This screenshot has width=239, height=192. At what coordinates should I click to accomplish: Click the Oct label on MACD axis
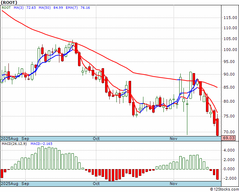tap(96, 184)
